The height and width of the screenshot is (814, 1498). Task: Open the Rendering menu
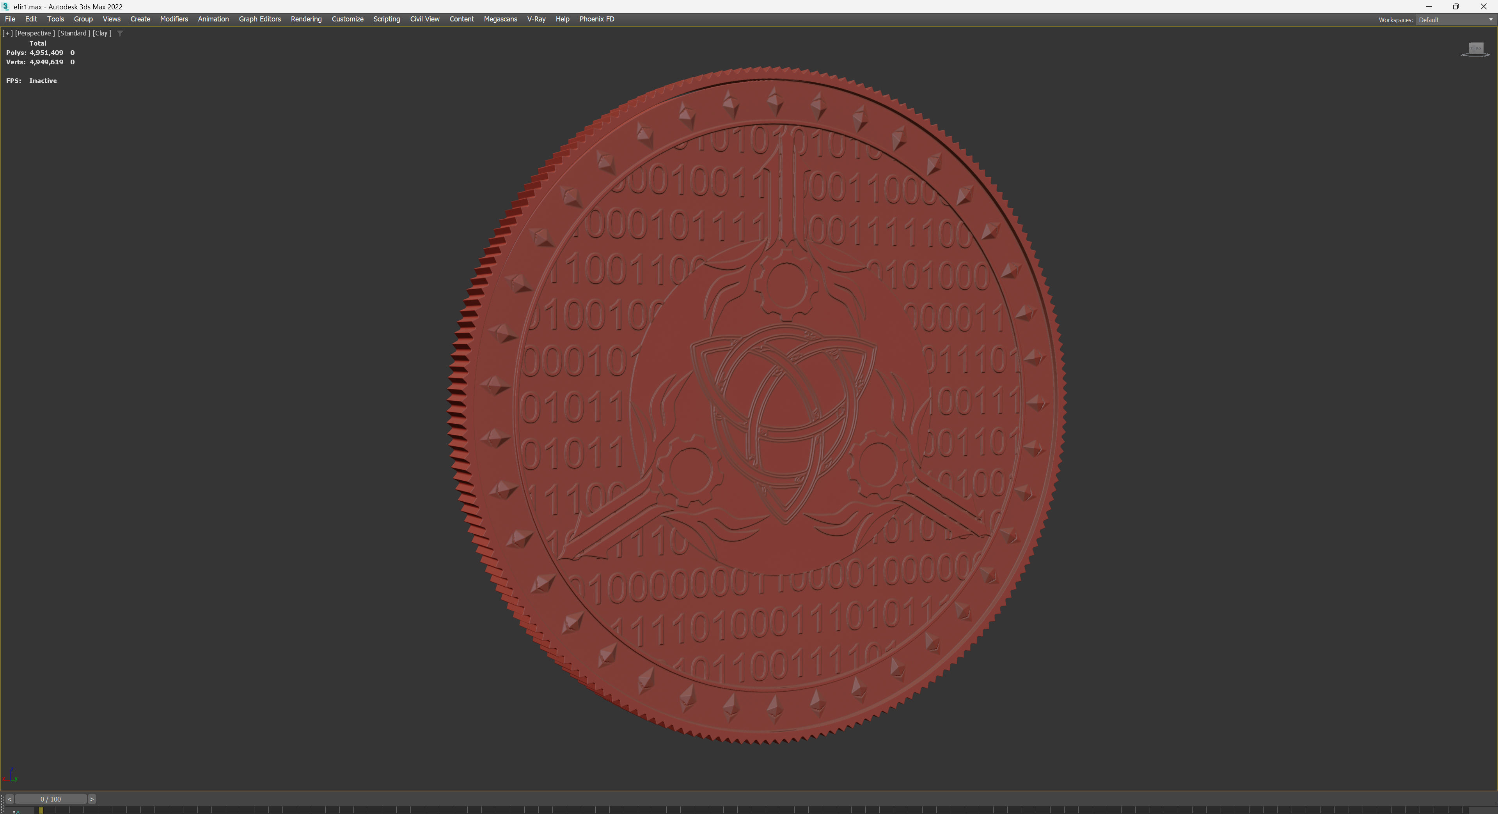pos(306,19)
